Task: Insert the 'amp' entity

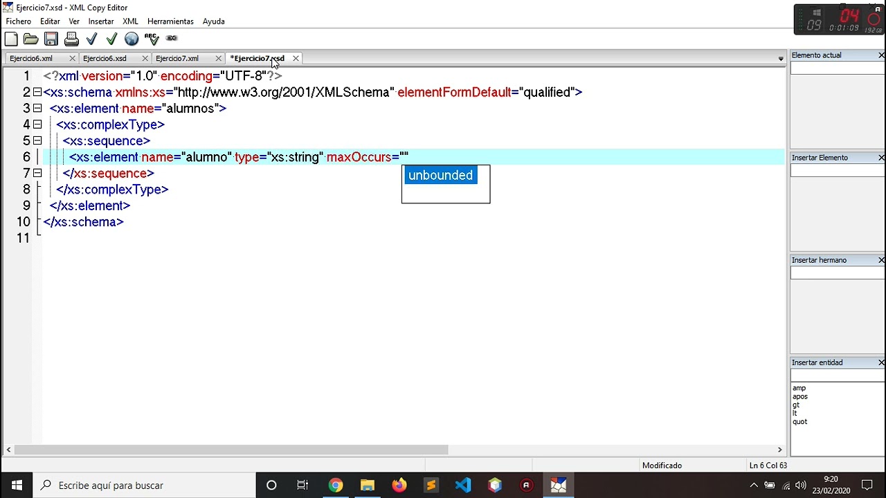Action: (x=799, y=388)
